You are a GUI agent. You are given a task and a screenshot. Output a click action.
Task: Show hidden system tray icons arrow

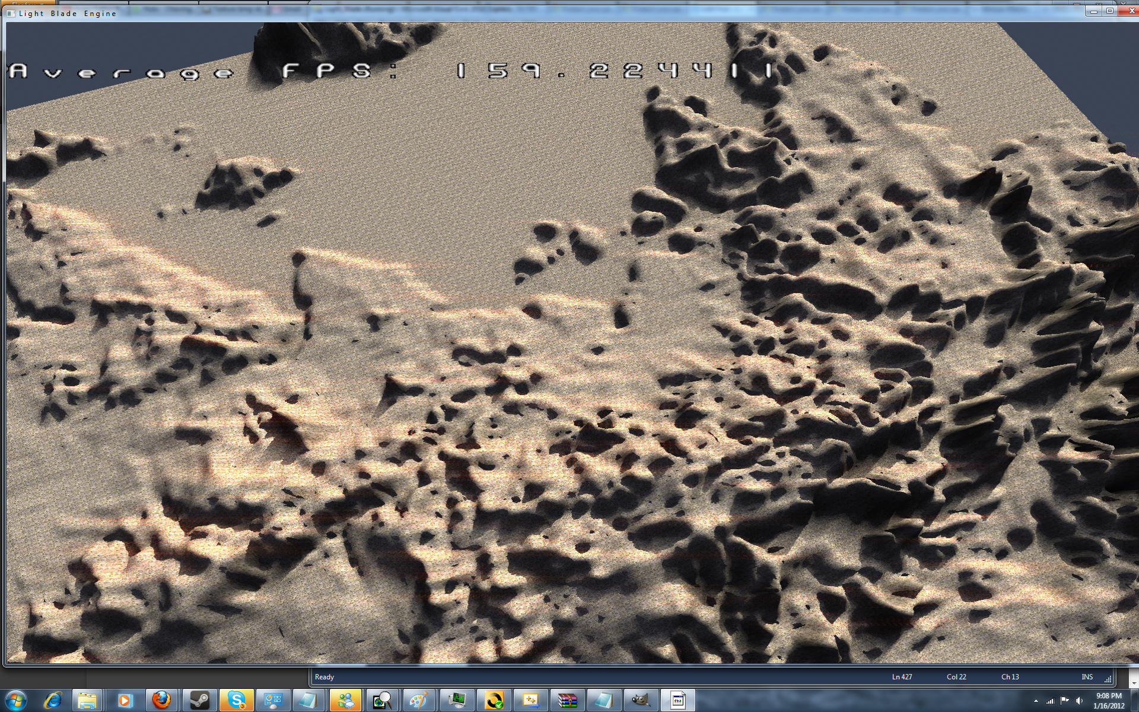click(1036, 701)
